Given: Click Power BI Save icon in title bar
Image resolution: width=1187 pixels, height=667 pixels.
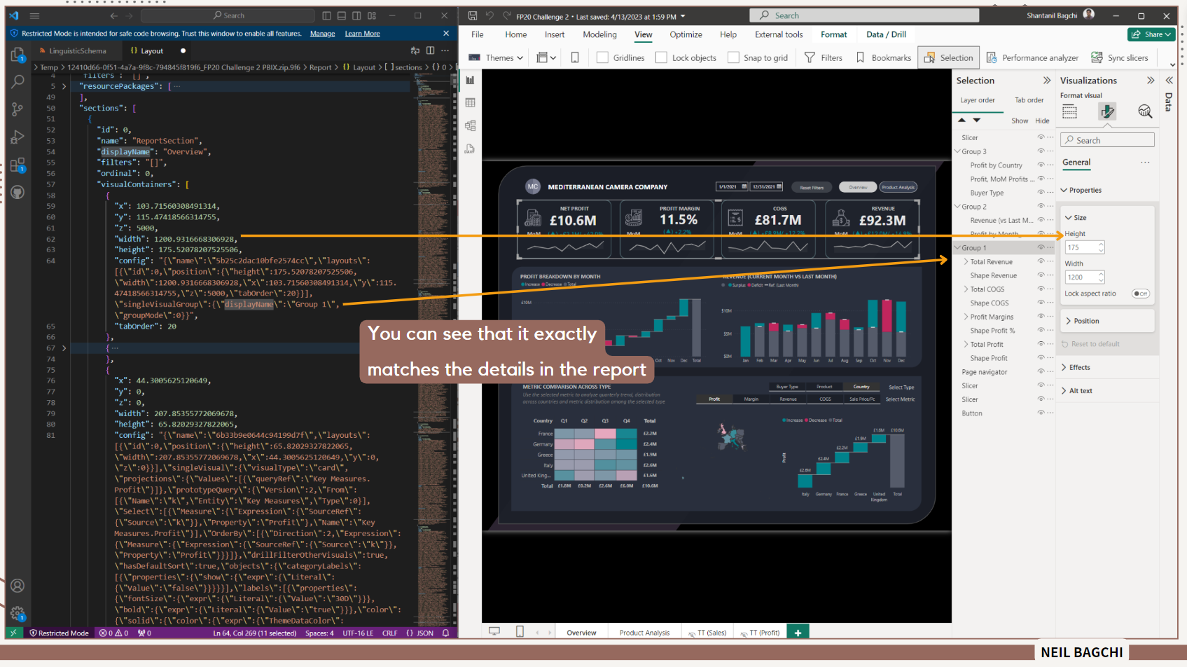Looking at the screenshot, I should point(473,15).
